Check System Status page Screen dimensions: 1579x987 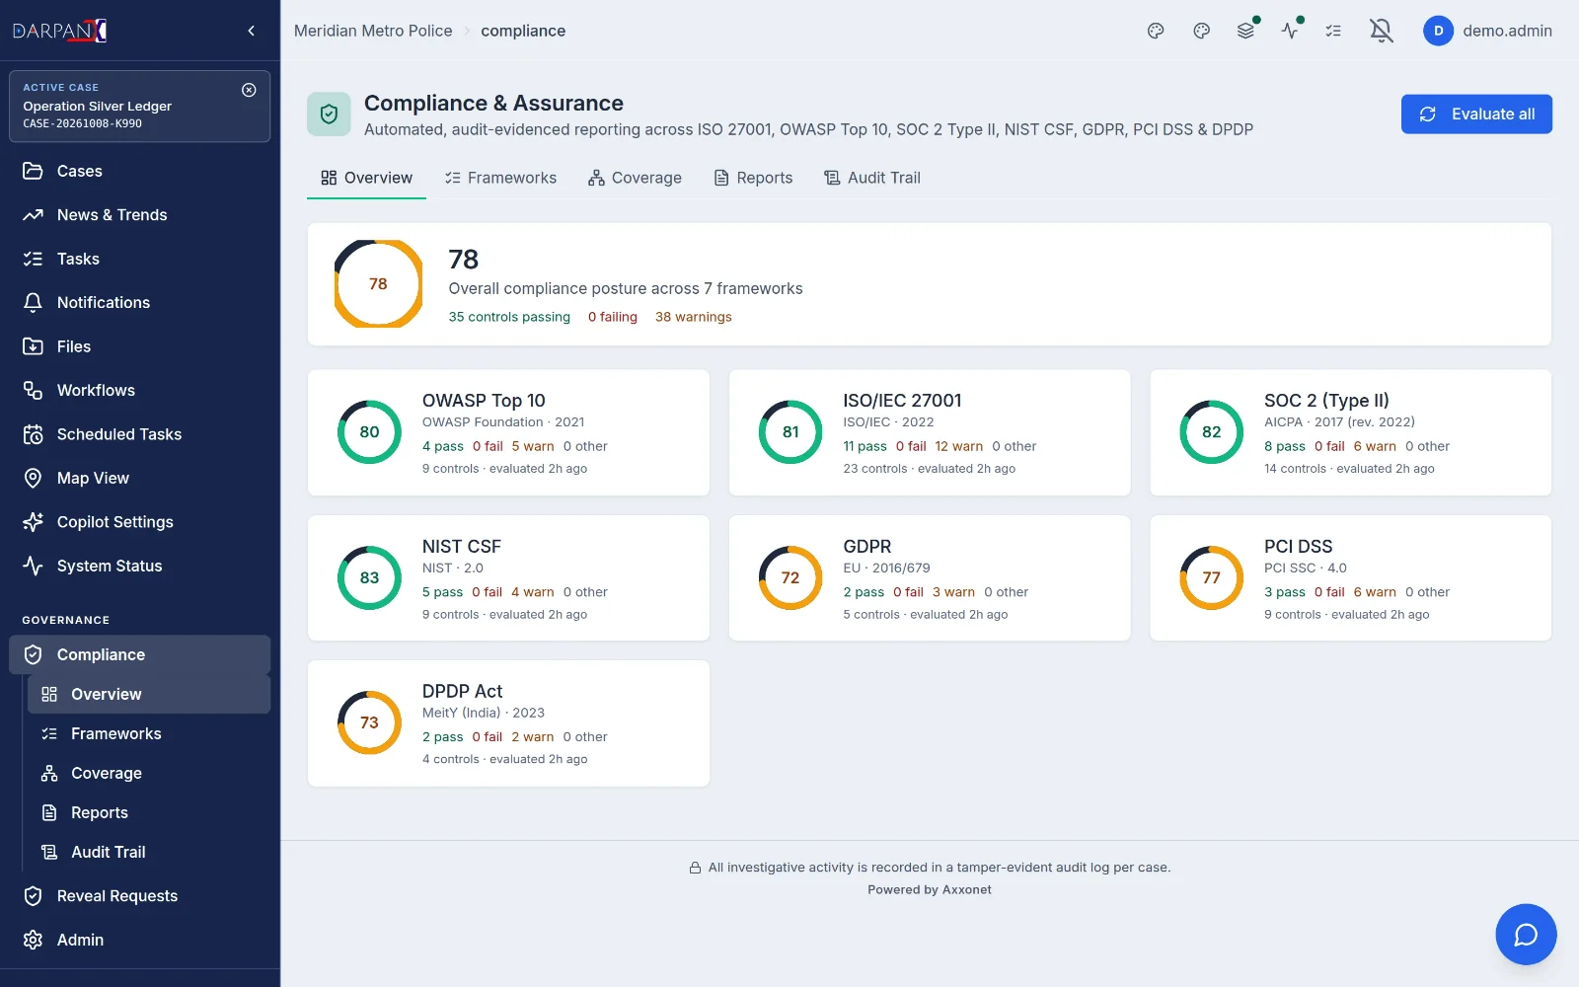(x=140, y=566)
